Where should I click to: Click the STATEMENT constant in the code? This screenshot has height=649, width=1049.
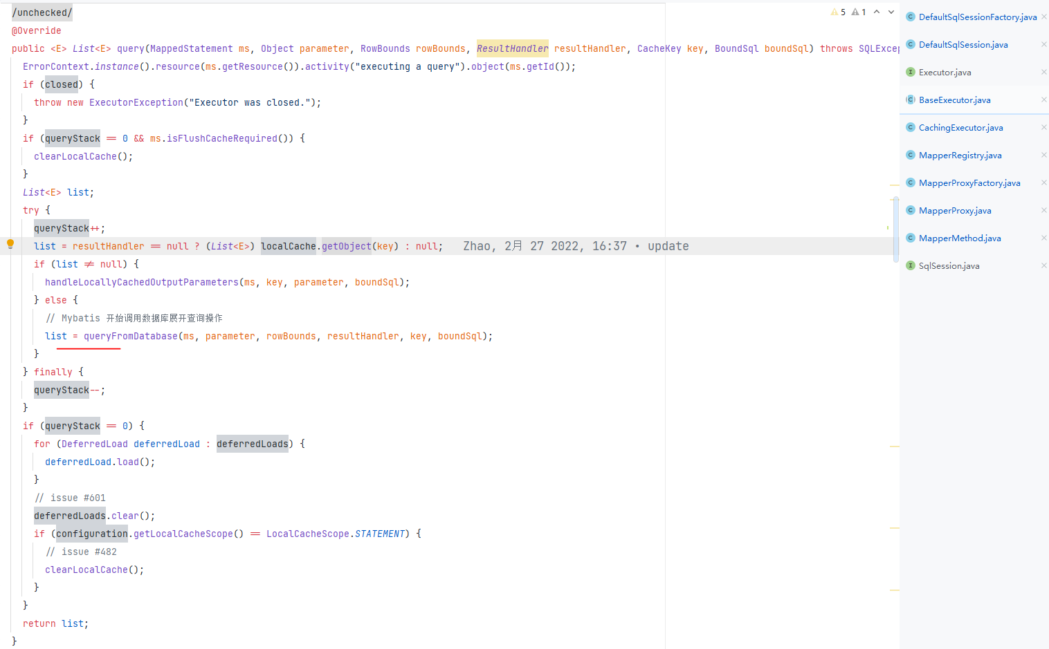tap(380, 534)
